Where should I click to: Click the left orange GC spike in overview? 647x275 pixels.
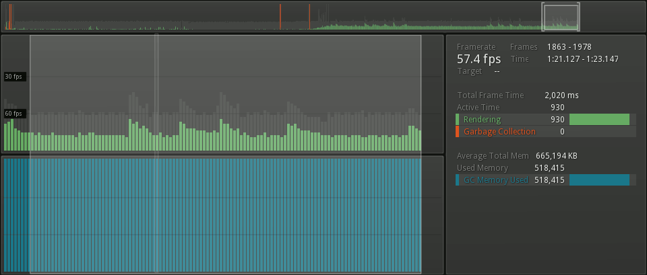click(x=10, y=17)
